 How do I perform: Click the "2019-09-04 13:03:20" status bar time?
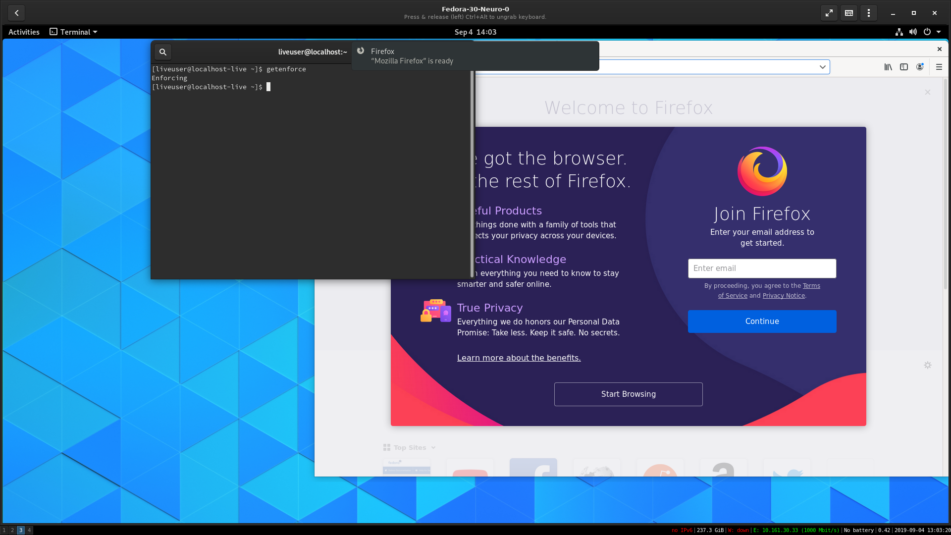(922, 531)
